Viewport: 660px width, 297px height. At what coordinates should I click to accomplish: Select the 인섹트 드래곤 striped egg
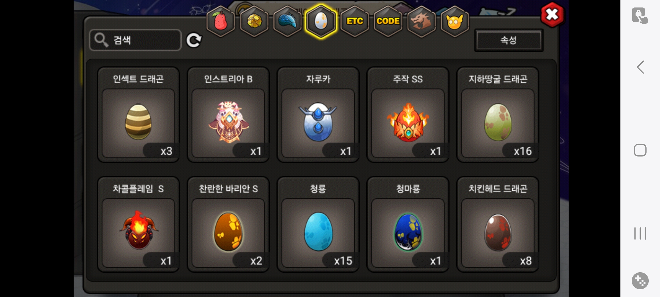[138, 115]
